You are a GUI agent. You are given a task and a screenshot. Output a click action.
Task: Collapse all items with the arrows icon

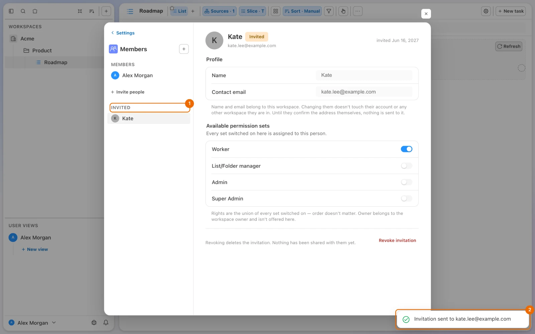click(x=80, y=11)
